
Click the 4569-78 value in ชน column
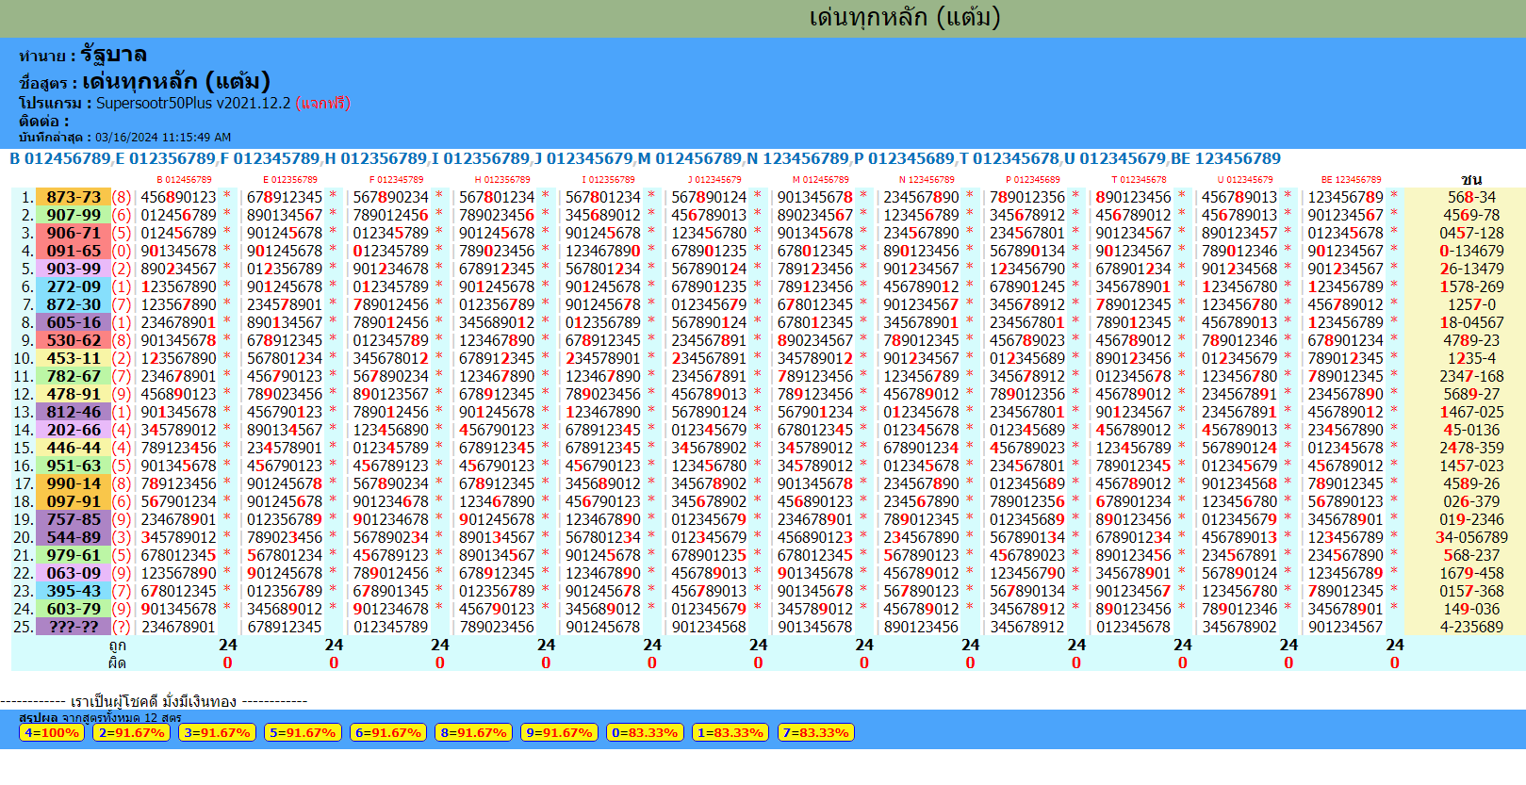tap(1471, 215)
